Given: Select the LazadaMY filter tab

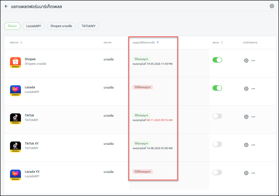Looking at the screenshot, I should click(34, 26).
